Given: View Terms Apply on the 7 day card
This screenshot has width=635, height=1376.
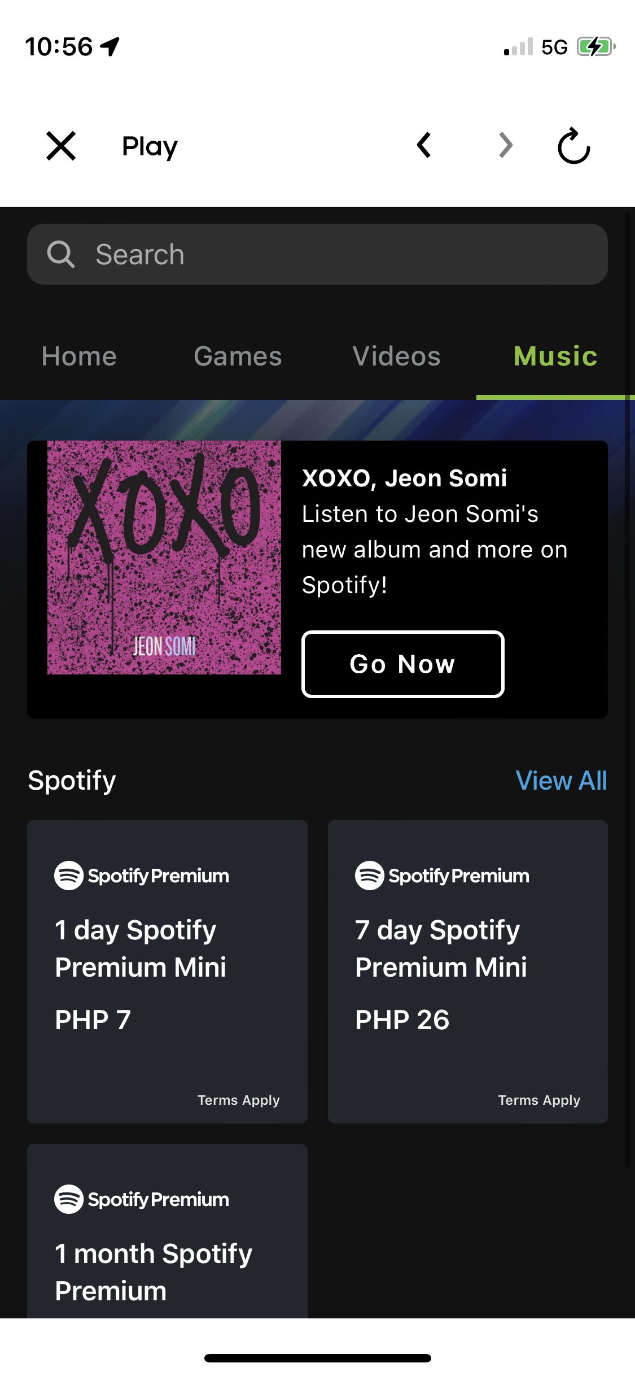Looking at the screenshot, I should click(x=539, y=1100).
